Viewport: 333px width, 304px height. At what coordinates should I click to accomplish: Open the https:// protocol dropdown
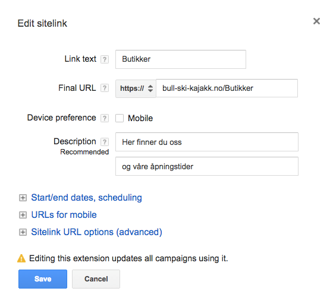pos(136,88)
